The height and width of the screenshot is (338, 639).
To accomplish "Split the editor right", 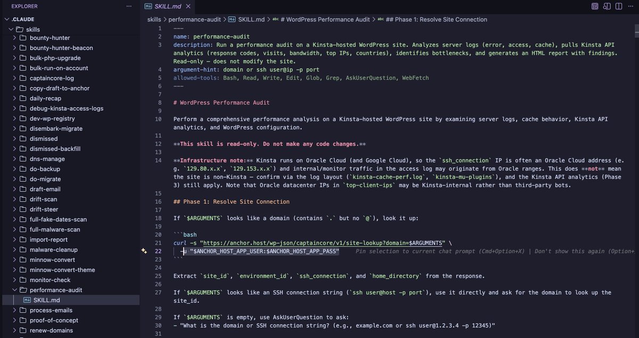I will (x=618, y=6).
